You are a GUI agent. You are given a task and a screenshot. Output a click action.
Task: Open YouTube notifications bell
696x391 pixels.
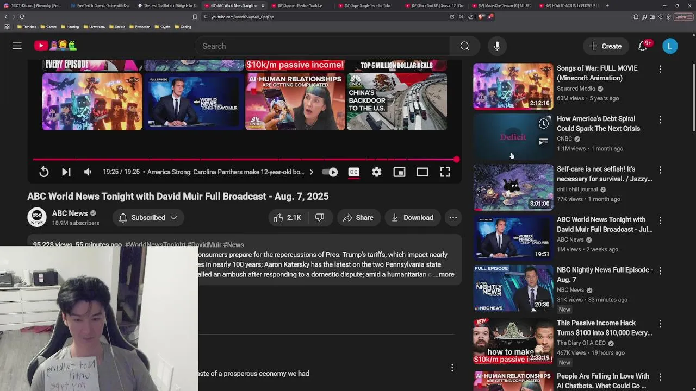click(643, 46)
